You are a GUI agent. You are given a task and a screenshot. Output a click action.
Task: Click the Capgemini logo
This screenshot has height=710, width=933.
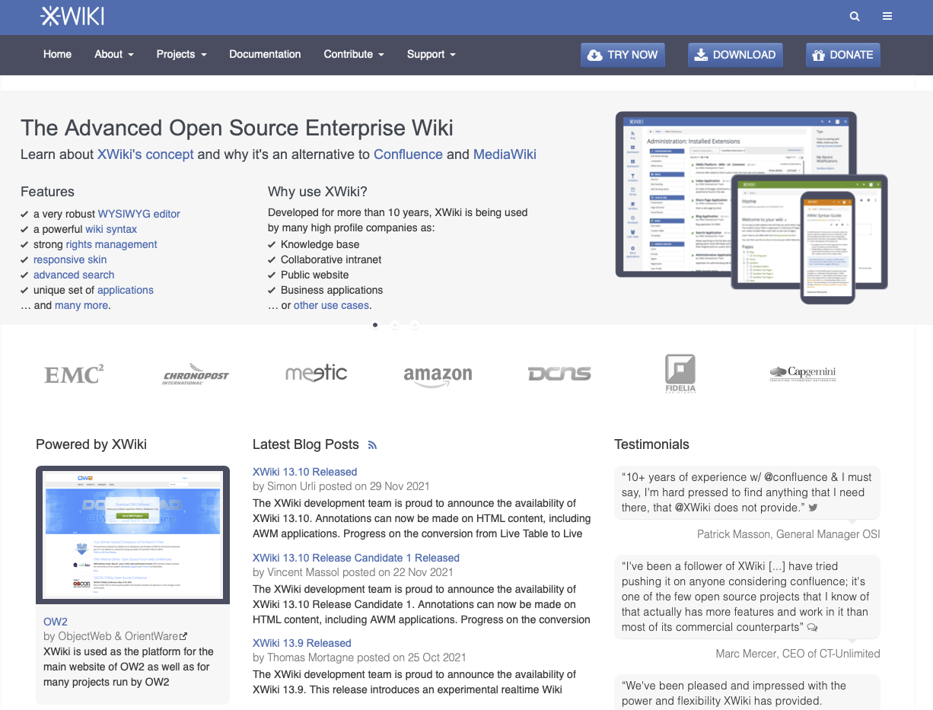[x=803, y=373]
